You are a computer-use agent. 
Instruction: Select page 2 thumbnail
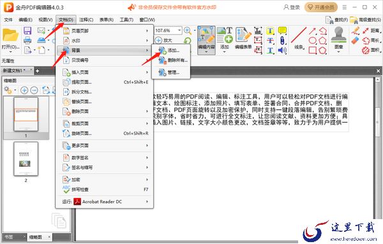pyautogui.click(x=26, y=159)
